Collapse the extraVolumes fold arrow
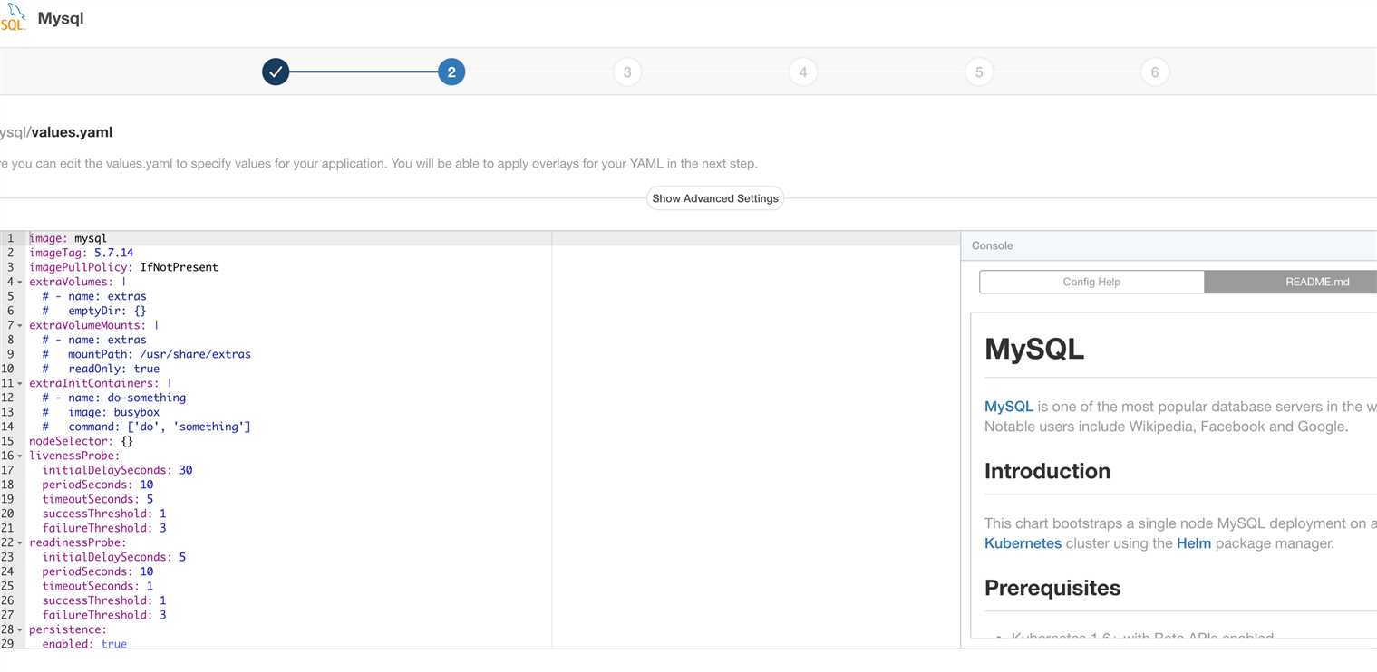Viewport: 1377px width, 672px height. 21,282
